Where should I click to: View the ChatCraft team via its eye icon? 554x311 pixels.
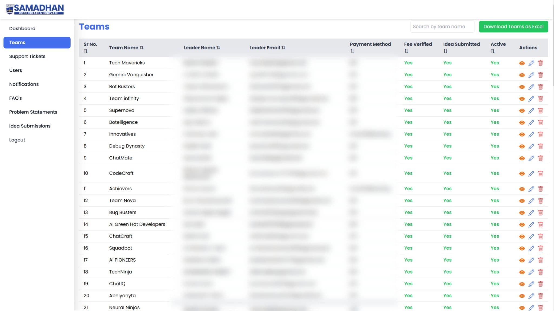(522, 236)
